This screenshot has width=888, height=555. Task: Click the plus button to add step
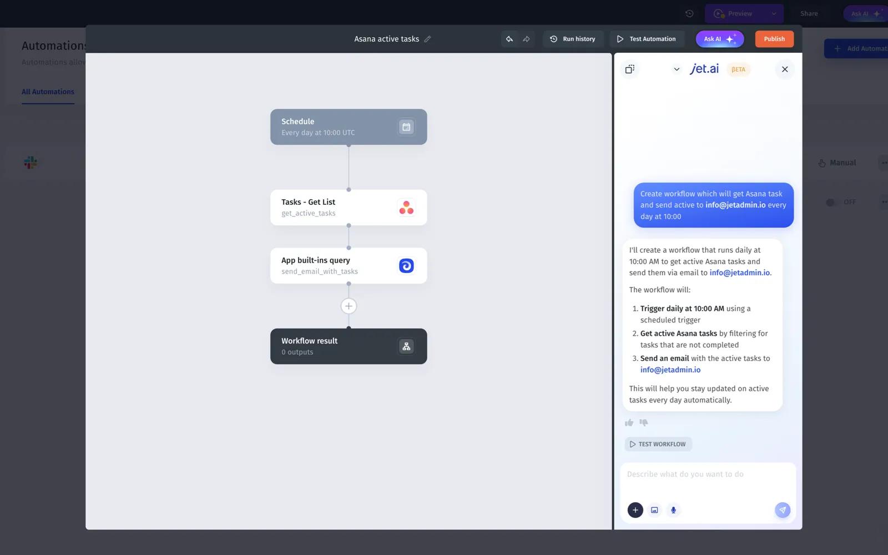(349, 306)
